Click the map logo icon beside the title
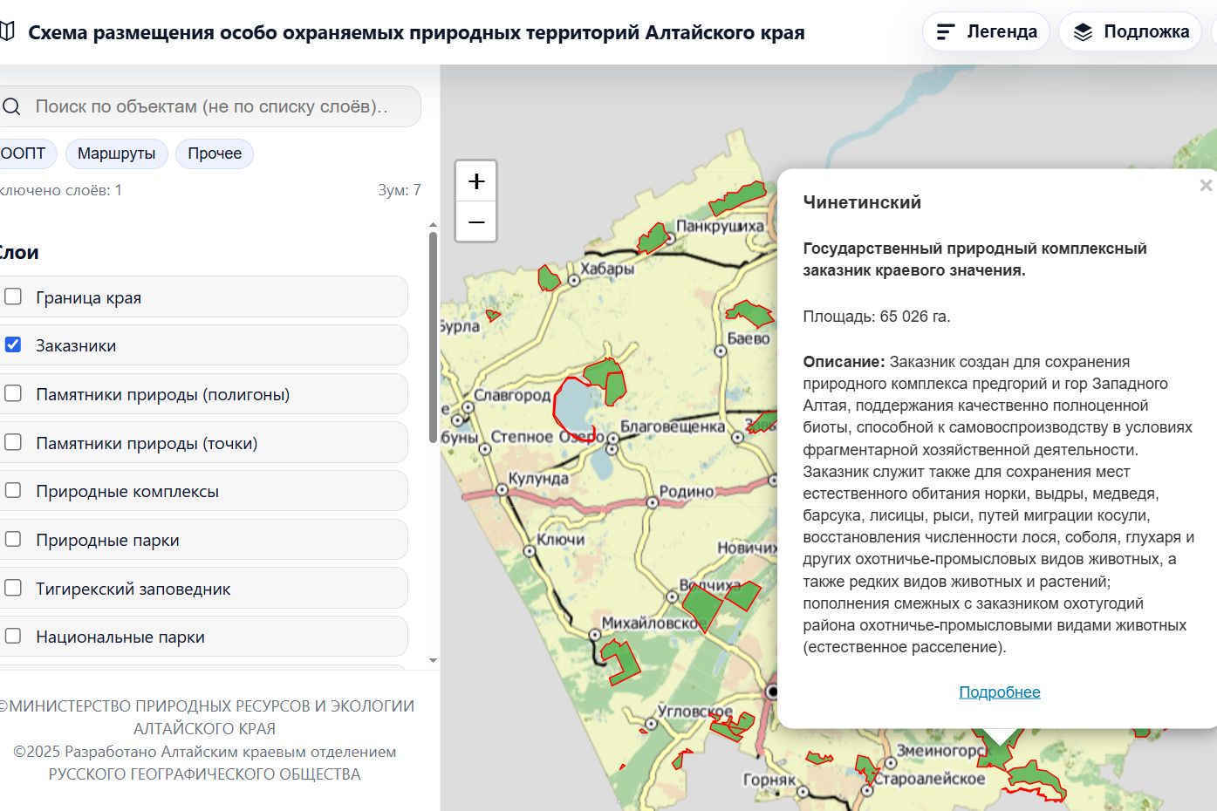 9,29
